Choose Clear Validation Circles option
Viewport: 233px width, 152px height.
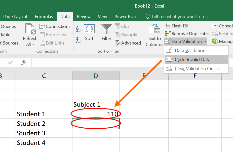tap(197, 69)
